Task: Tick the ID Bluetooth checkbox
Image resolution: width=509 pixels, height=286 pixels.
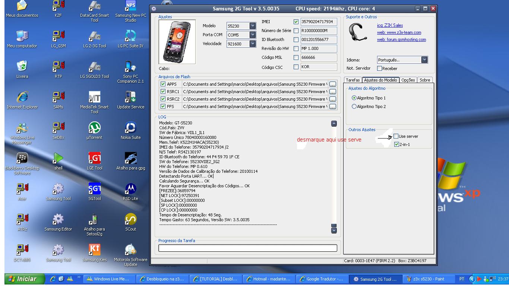Action: pos(296,39)
